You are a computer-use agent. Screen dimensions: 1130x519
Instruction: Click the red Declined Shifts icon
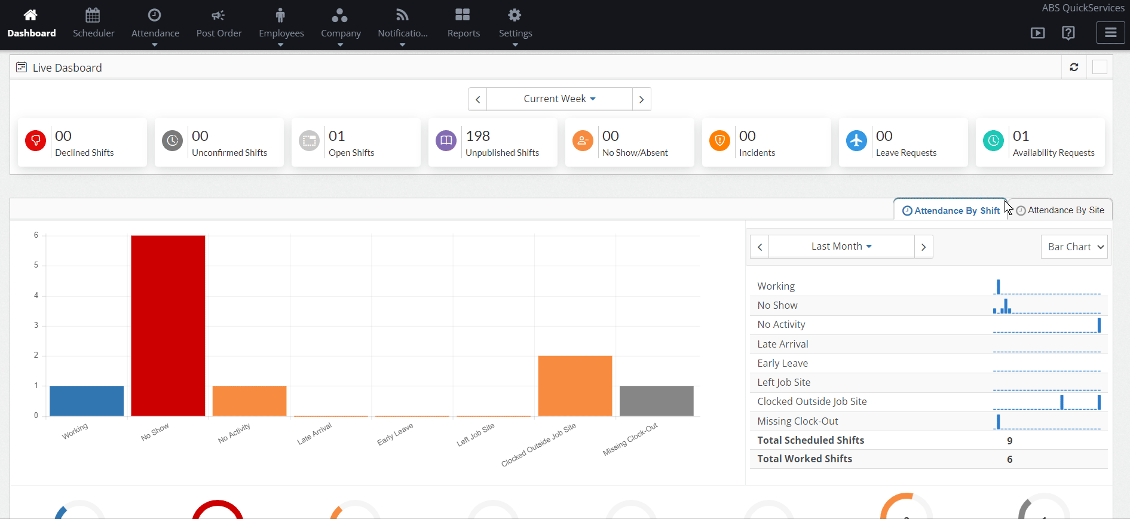(36, 141)
